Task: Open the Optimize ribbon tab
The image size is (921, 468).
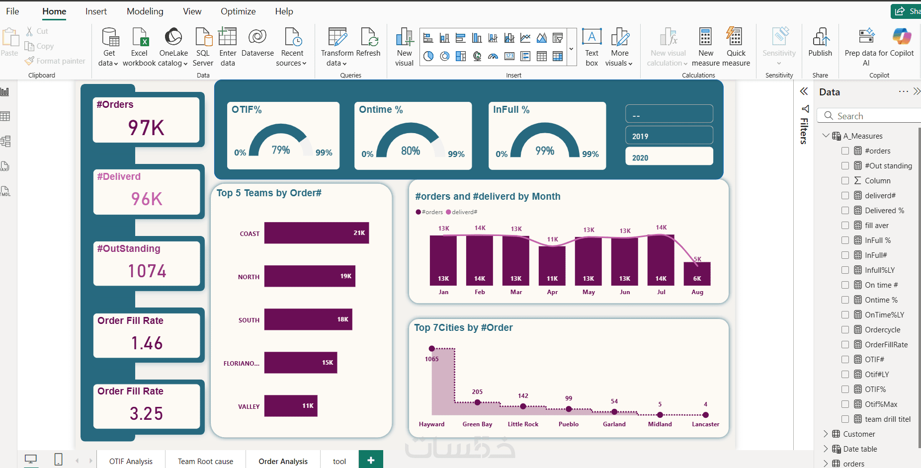Action: [x=238, y=11]
